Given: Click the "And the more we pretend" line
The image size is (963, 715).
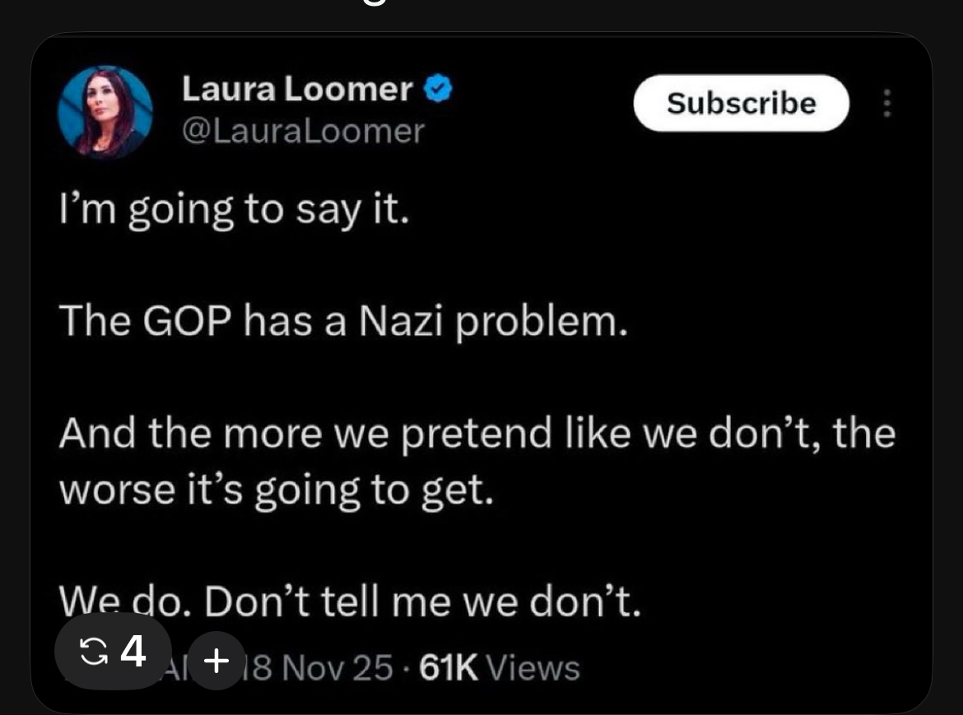Looking at the screenshot, I should (x=476, y=434).
